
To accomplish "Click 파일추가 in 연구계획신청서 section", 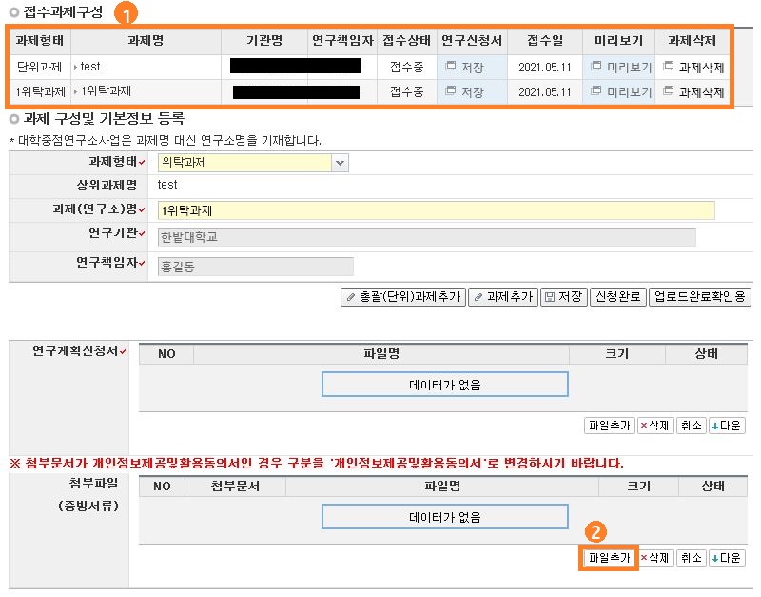I will [x=609, y=426].
